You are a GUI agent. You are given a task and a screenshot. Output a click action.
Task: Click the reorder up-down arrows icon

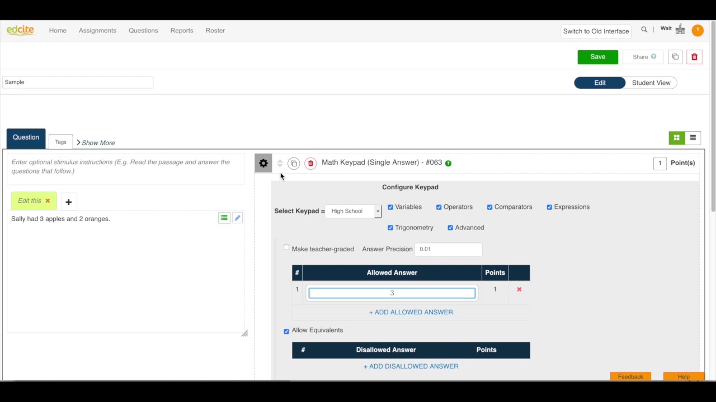coord(280,163)
